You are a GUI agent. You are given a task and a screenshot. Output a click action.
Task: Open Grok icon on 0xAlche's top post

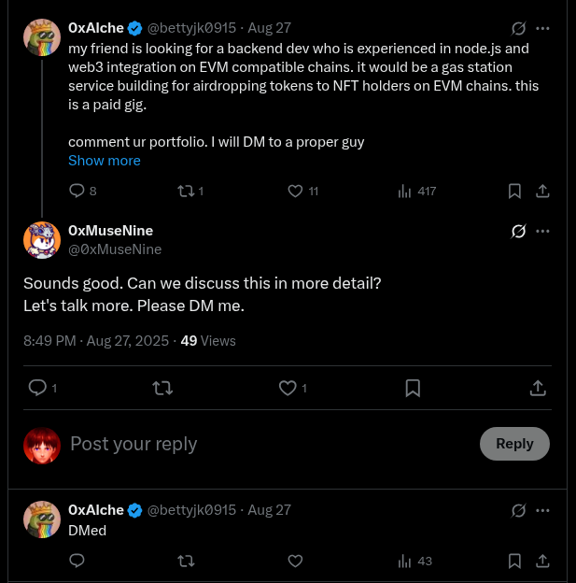519,29
